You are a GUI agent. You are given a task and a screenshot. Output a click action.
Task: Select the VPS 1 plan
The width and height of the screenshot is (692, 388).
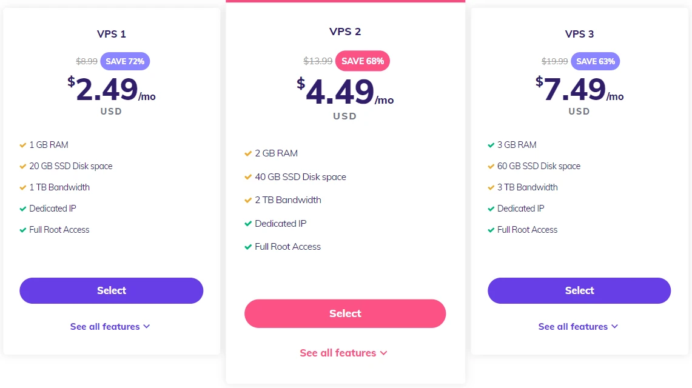pyautogui.click(x=111, y=290)
